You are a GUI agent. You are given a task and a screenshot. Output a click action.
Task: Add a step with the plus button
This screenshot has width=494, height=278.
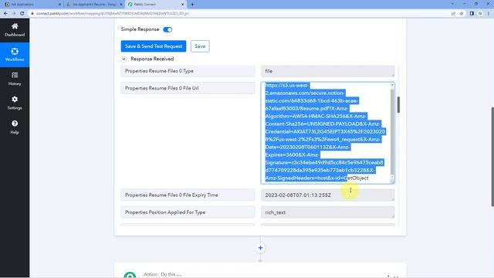[x=260, y=248]
